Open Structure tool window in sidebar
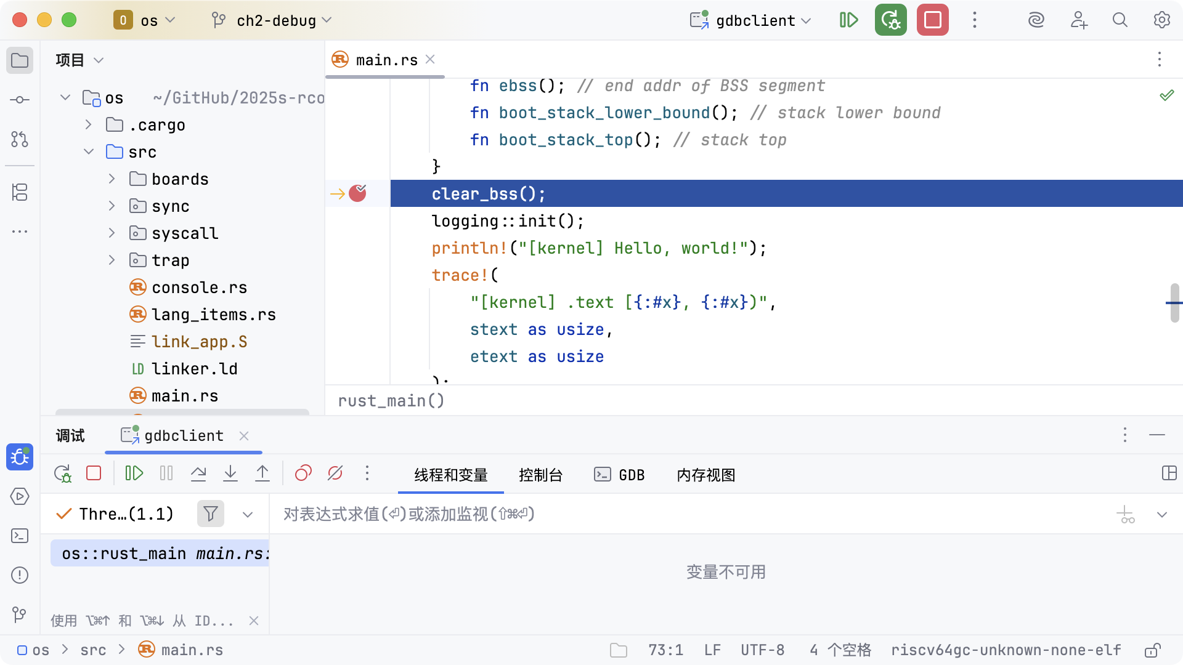The width and height of the screenshot is (1183, 665). coord(20,192)
